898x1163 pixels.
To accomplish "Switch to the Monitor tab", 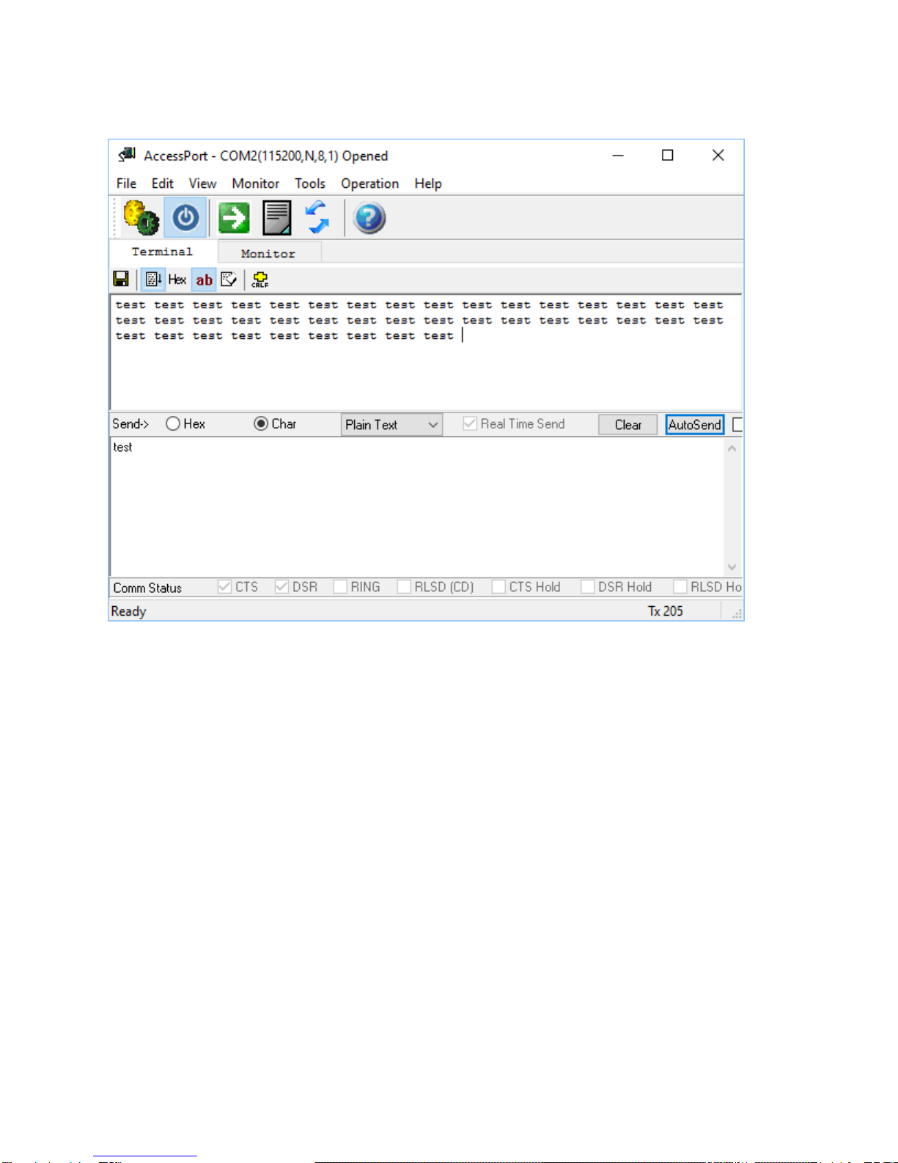I will pos(268,254).
